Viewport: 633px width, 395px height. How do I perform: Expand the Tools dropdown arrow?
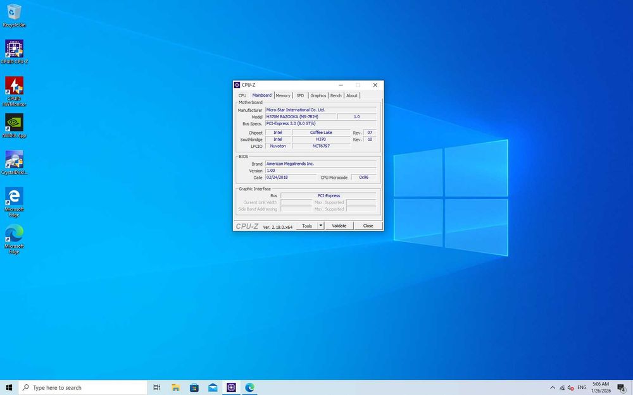click(x=321, y=226)
